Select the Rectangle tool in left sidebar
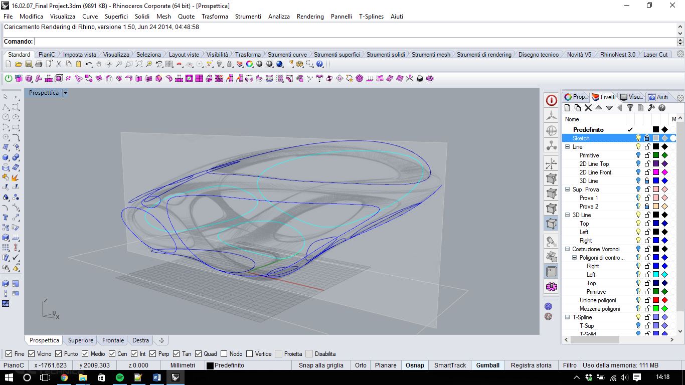The width and height of the screenshot is (685, 385). pos(16,127)
